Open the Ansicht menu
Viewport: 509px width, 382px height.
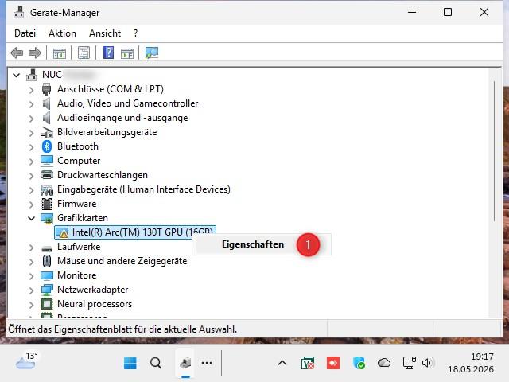[x=105, y=33]
